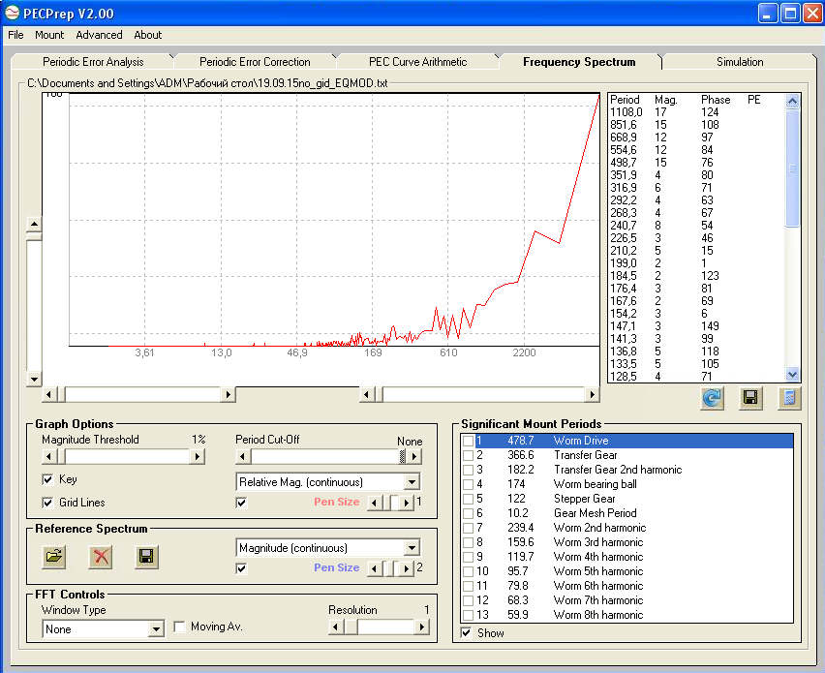Viewport: 825px width, 673px height.
Task: Open the File menu
Action: click(15, 35)
